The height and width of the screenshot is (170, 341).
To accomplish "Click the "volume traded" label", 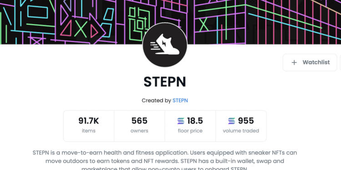I will tap(241, 131).
